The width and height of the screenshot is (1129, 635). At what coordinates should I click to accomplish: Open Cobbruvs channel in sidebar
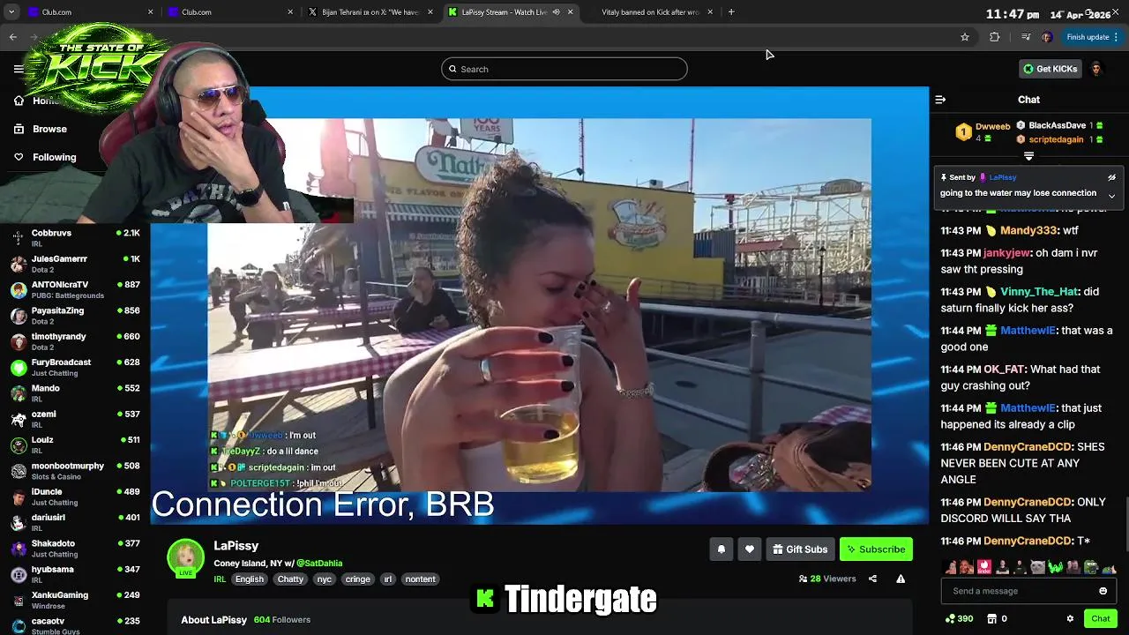[75, 238]
